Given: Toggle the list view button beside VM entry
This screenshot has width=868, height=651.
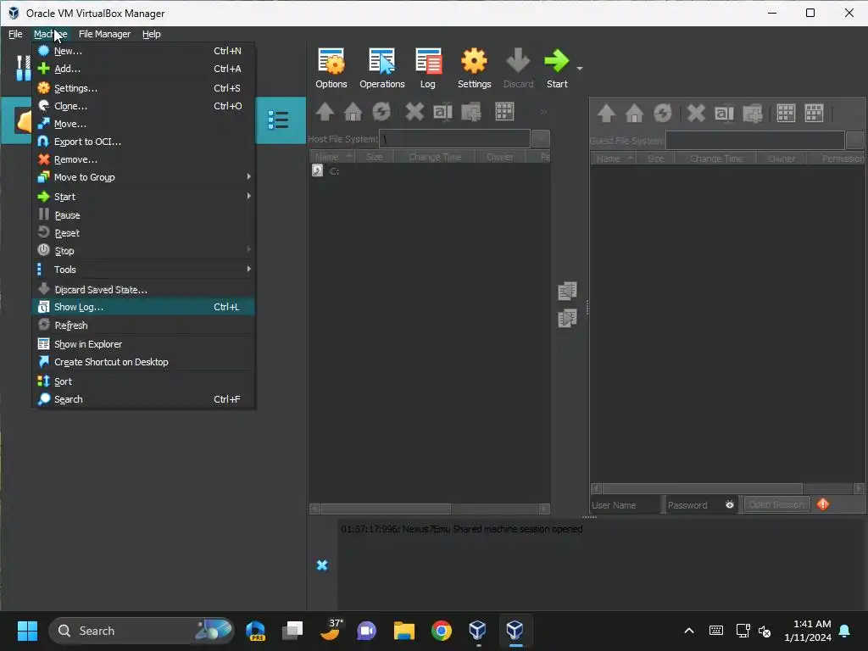Looking at the screenshot, I should point(278,120).
